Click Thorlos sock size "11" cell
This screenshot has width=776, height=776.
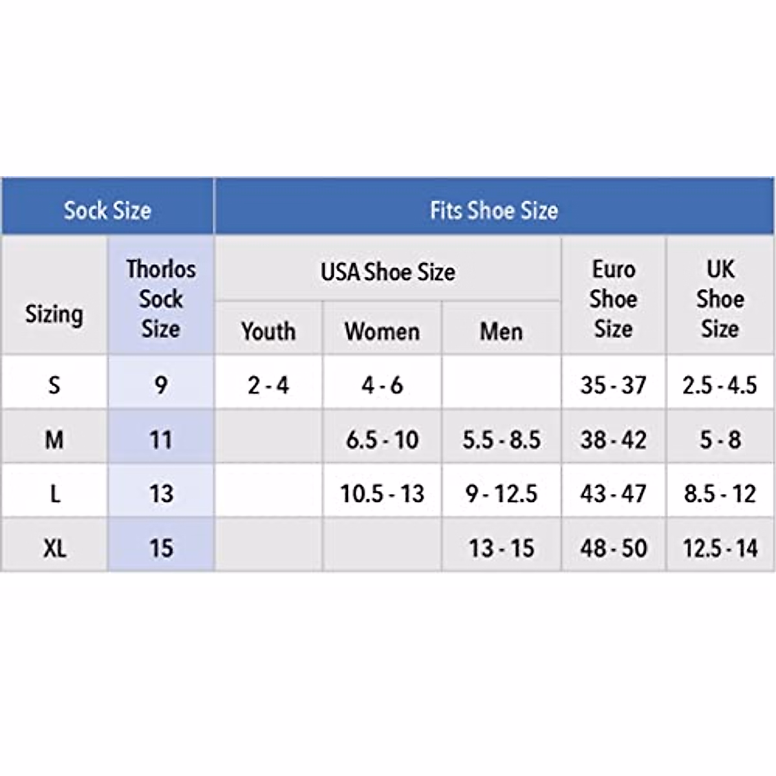[x=161, y=440]
